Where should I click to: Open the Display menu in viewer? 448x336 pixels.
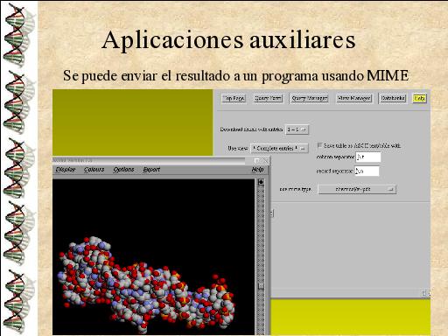[x=66, y=170]
